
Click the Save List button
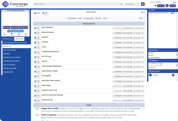click(15, 27)
